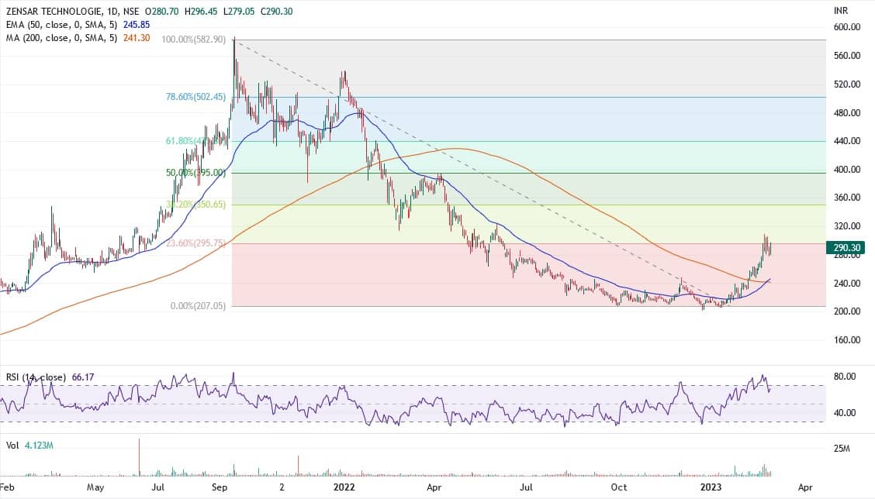The image size is (875, 499).
Task: Click the Sep label on time axis
Action: 220,487
